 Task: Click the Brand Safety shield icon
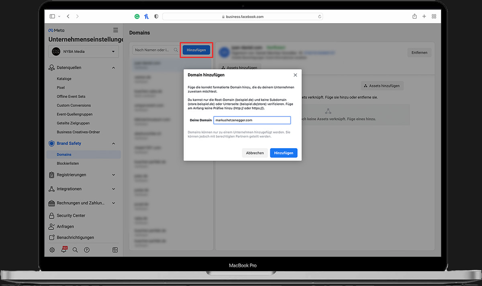coord(51,143)
